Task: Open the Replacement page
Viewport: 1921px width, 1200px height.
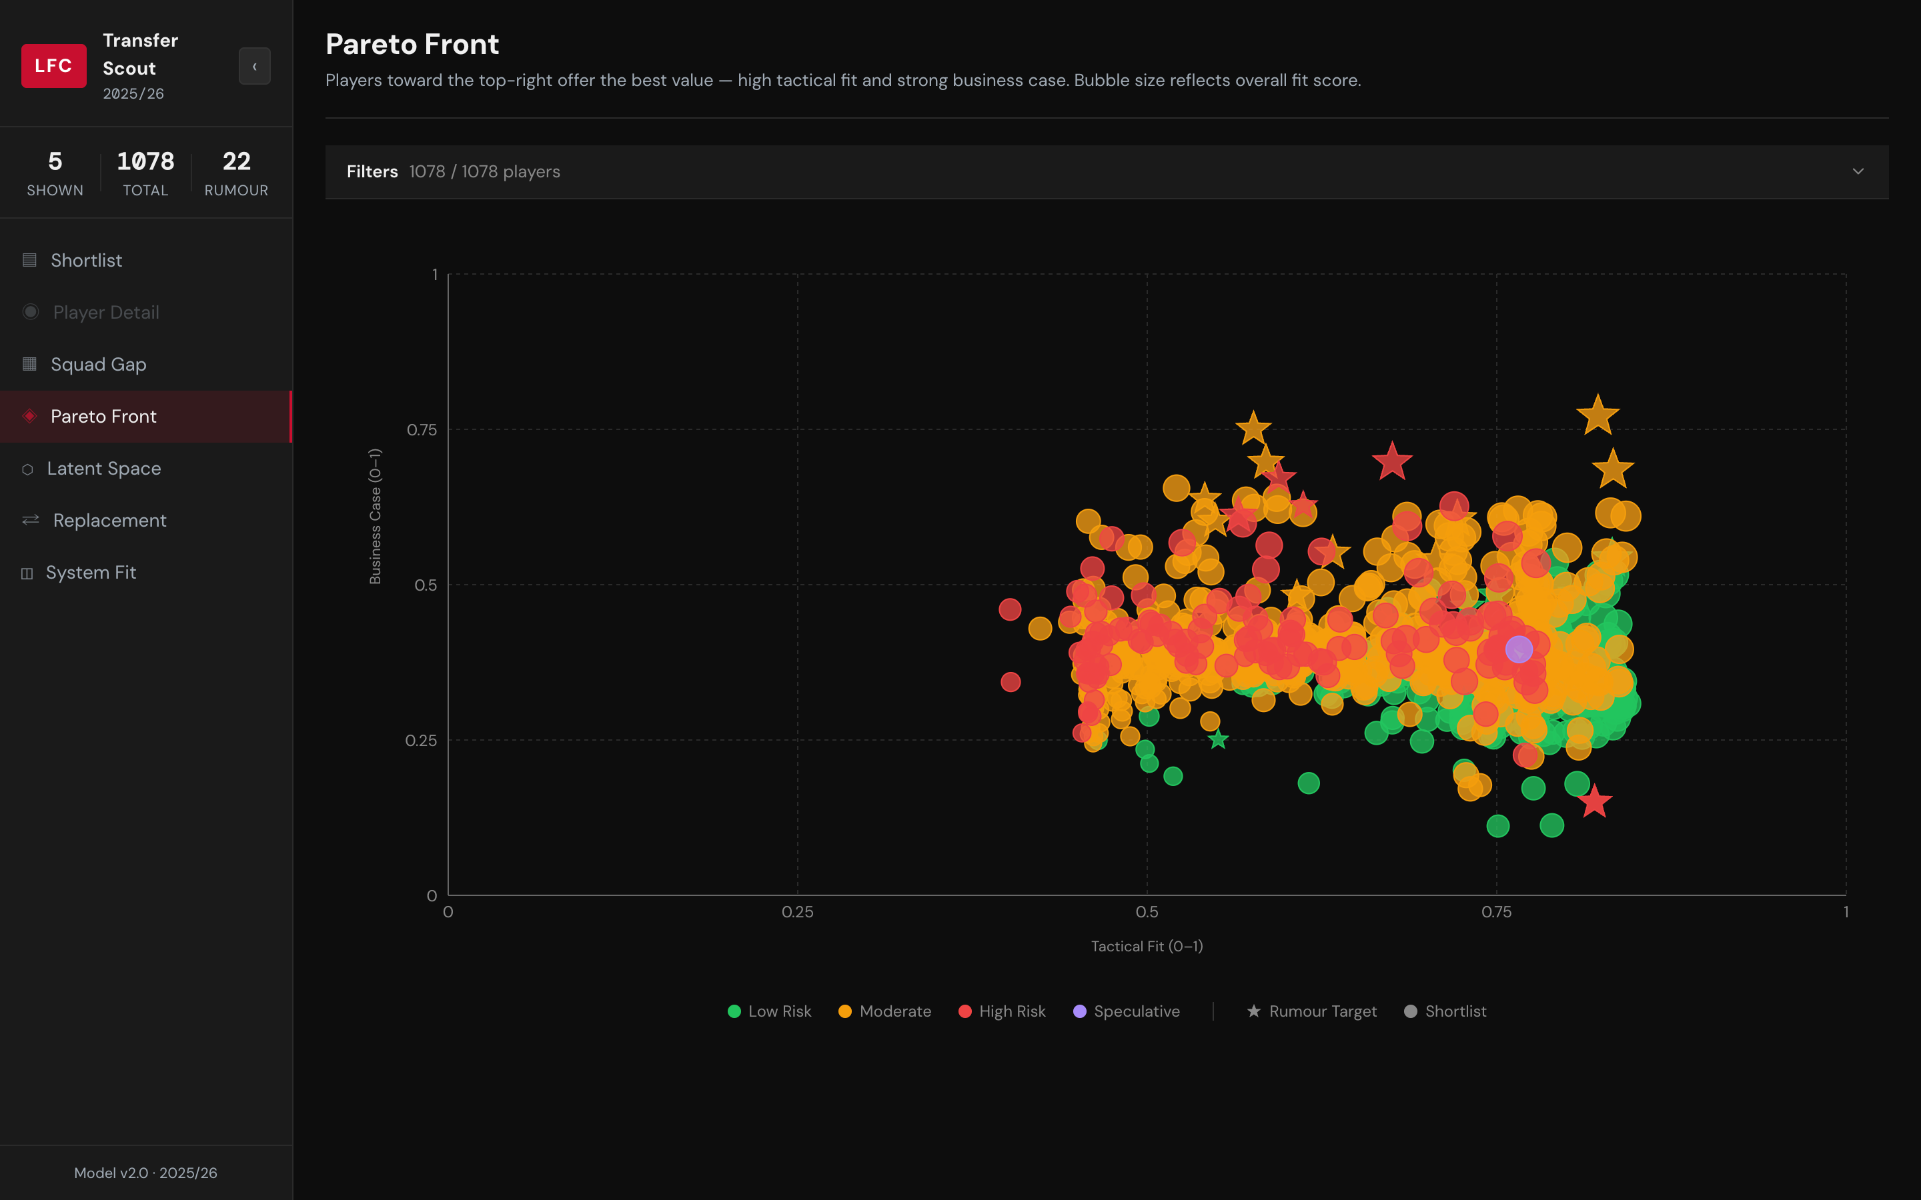Action: coord(109,520)
